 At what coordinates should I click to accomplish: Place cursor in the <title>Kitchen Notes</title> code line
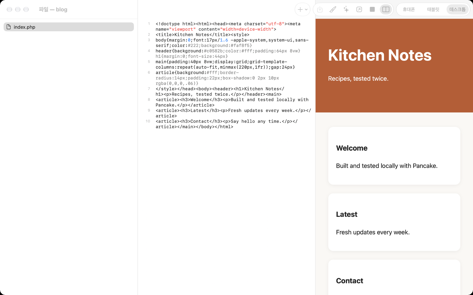203,35
